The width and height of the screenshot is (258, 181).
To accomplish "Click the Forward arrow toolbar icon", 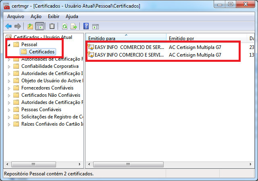I will click(18, 26).
